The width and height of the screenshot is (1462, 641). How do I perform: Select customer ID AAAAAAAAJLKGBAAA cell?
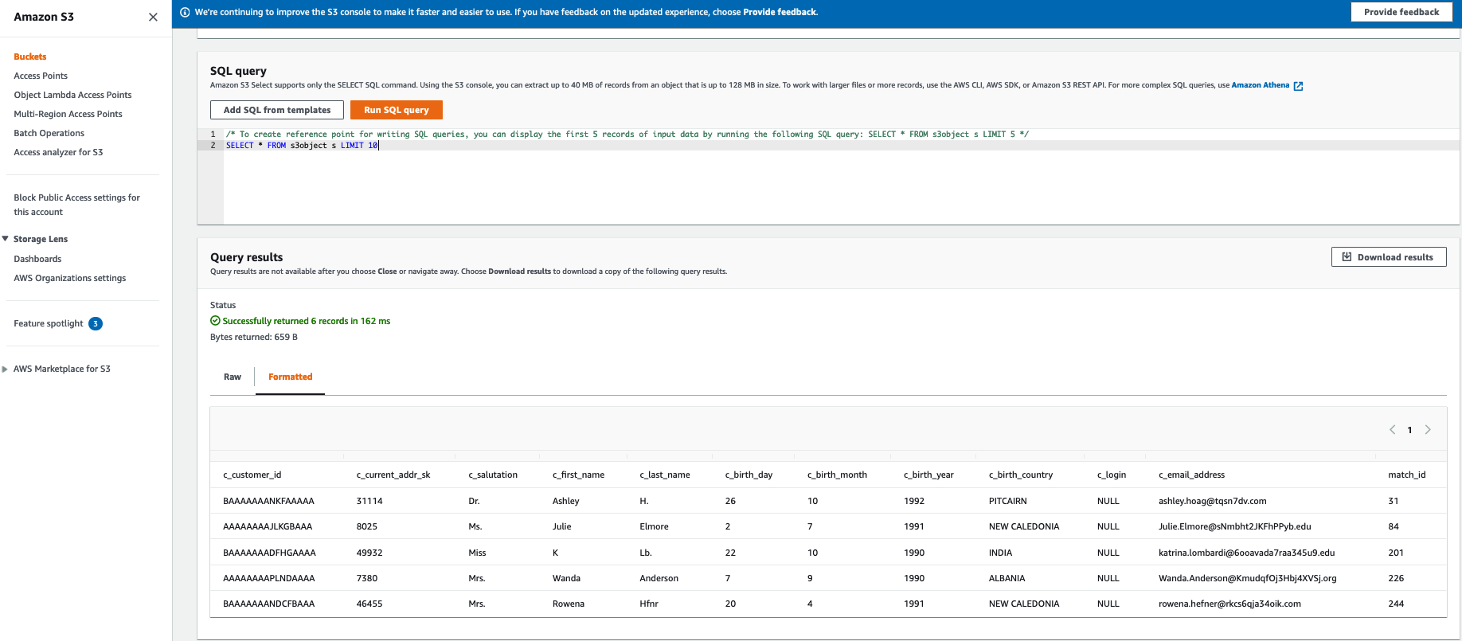268,526
